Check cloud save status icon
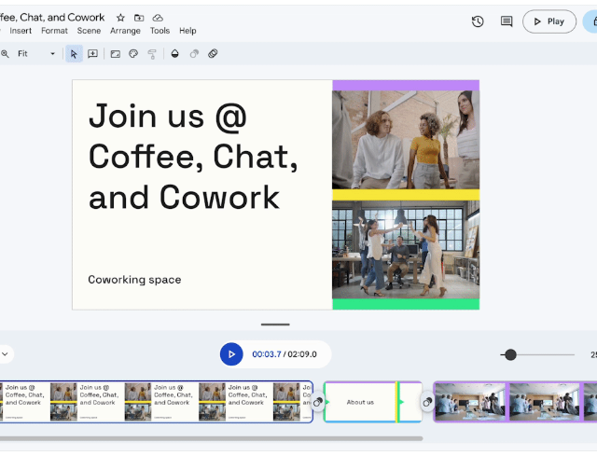 tap(158, 18)
